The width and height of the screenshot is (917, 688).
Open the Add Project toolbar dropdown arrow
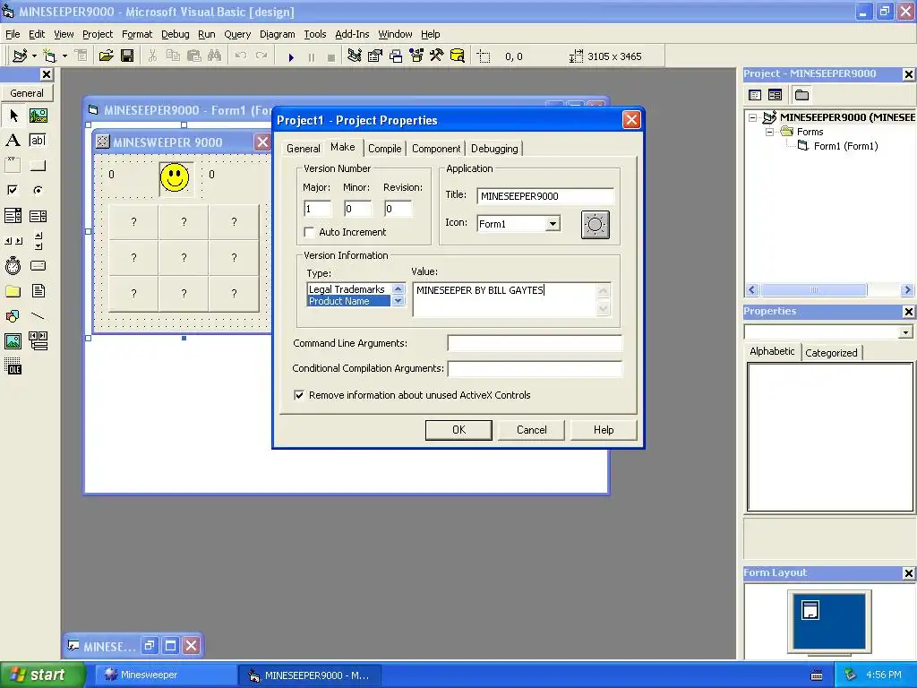click(x=35, y=56)
